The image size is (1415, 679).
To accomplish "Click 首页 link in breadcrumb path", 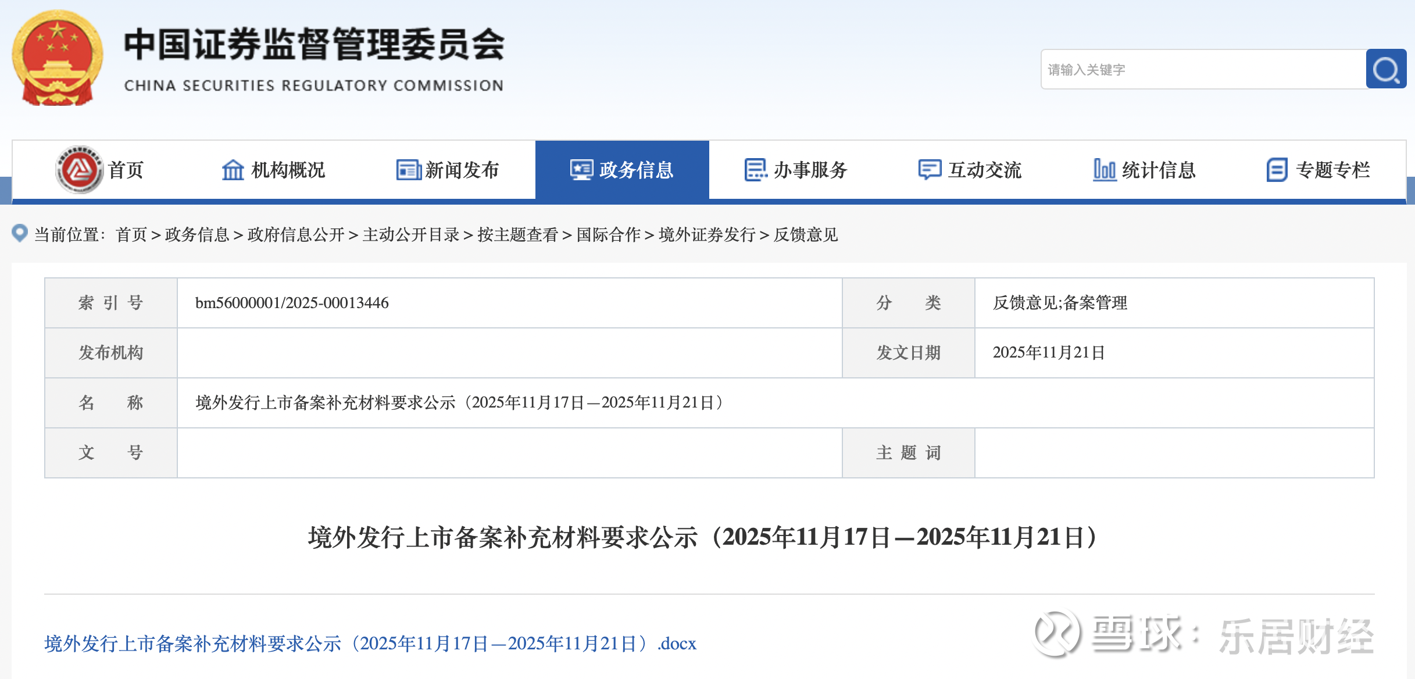I will [x=131, y=234].
